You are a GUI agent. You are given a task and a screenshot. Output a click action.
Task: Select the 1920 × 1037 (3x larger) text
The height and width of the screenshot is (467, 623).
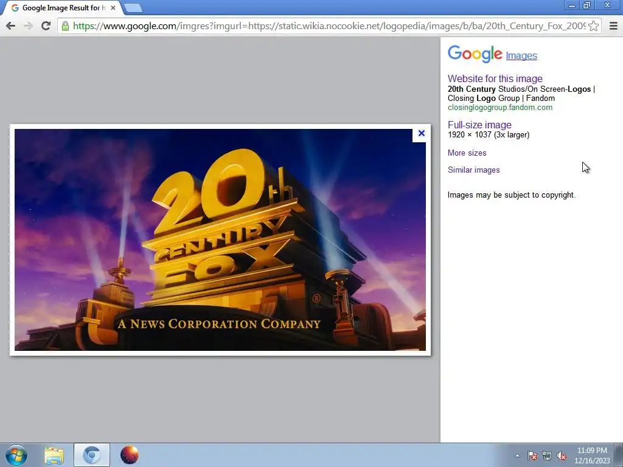[x=489, y=134]
